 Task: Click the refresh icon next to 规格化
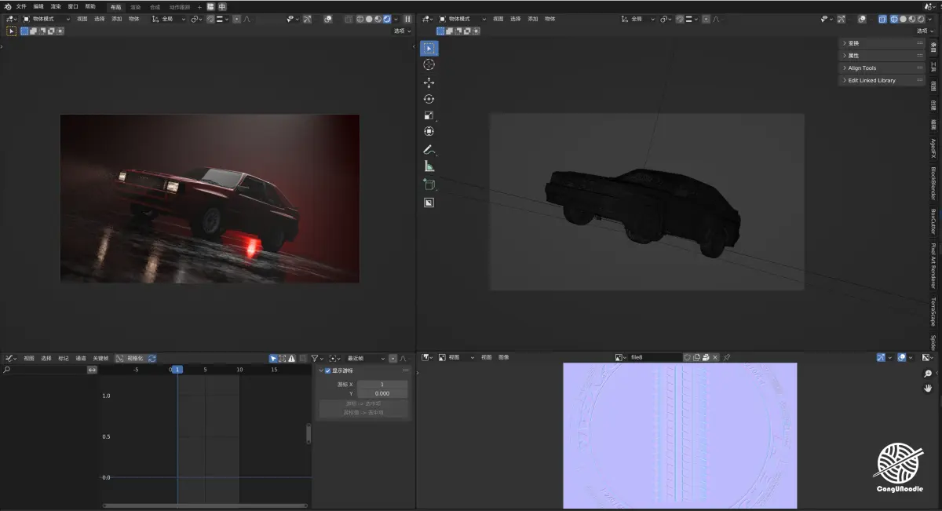tap(152, 358)
